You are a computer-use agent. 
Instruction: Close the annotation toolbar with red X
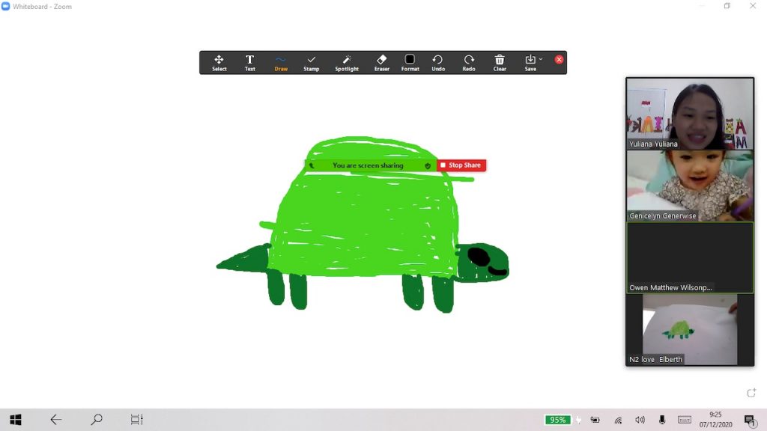559,59
